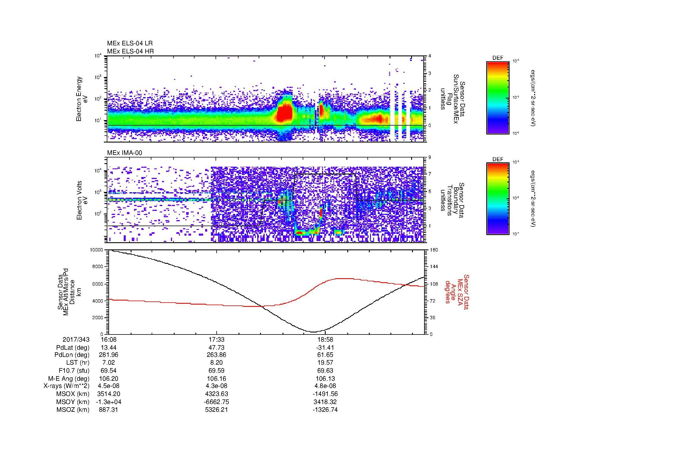
Task: Click the 16:08 time tick label
Action: coord(108,339)
